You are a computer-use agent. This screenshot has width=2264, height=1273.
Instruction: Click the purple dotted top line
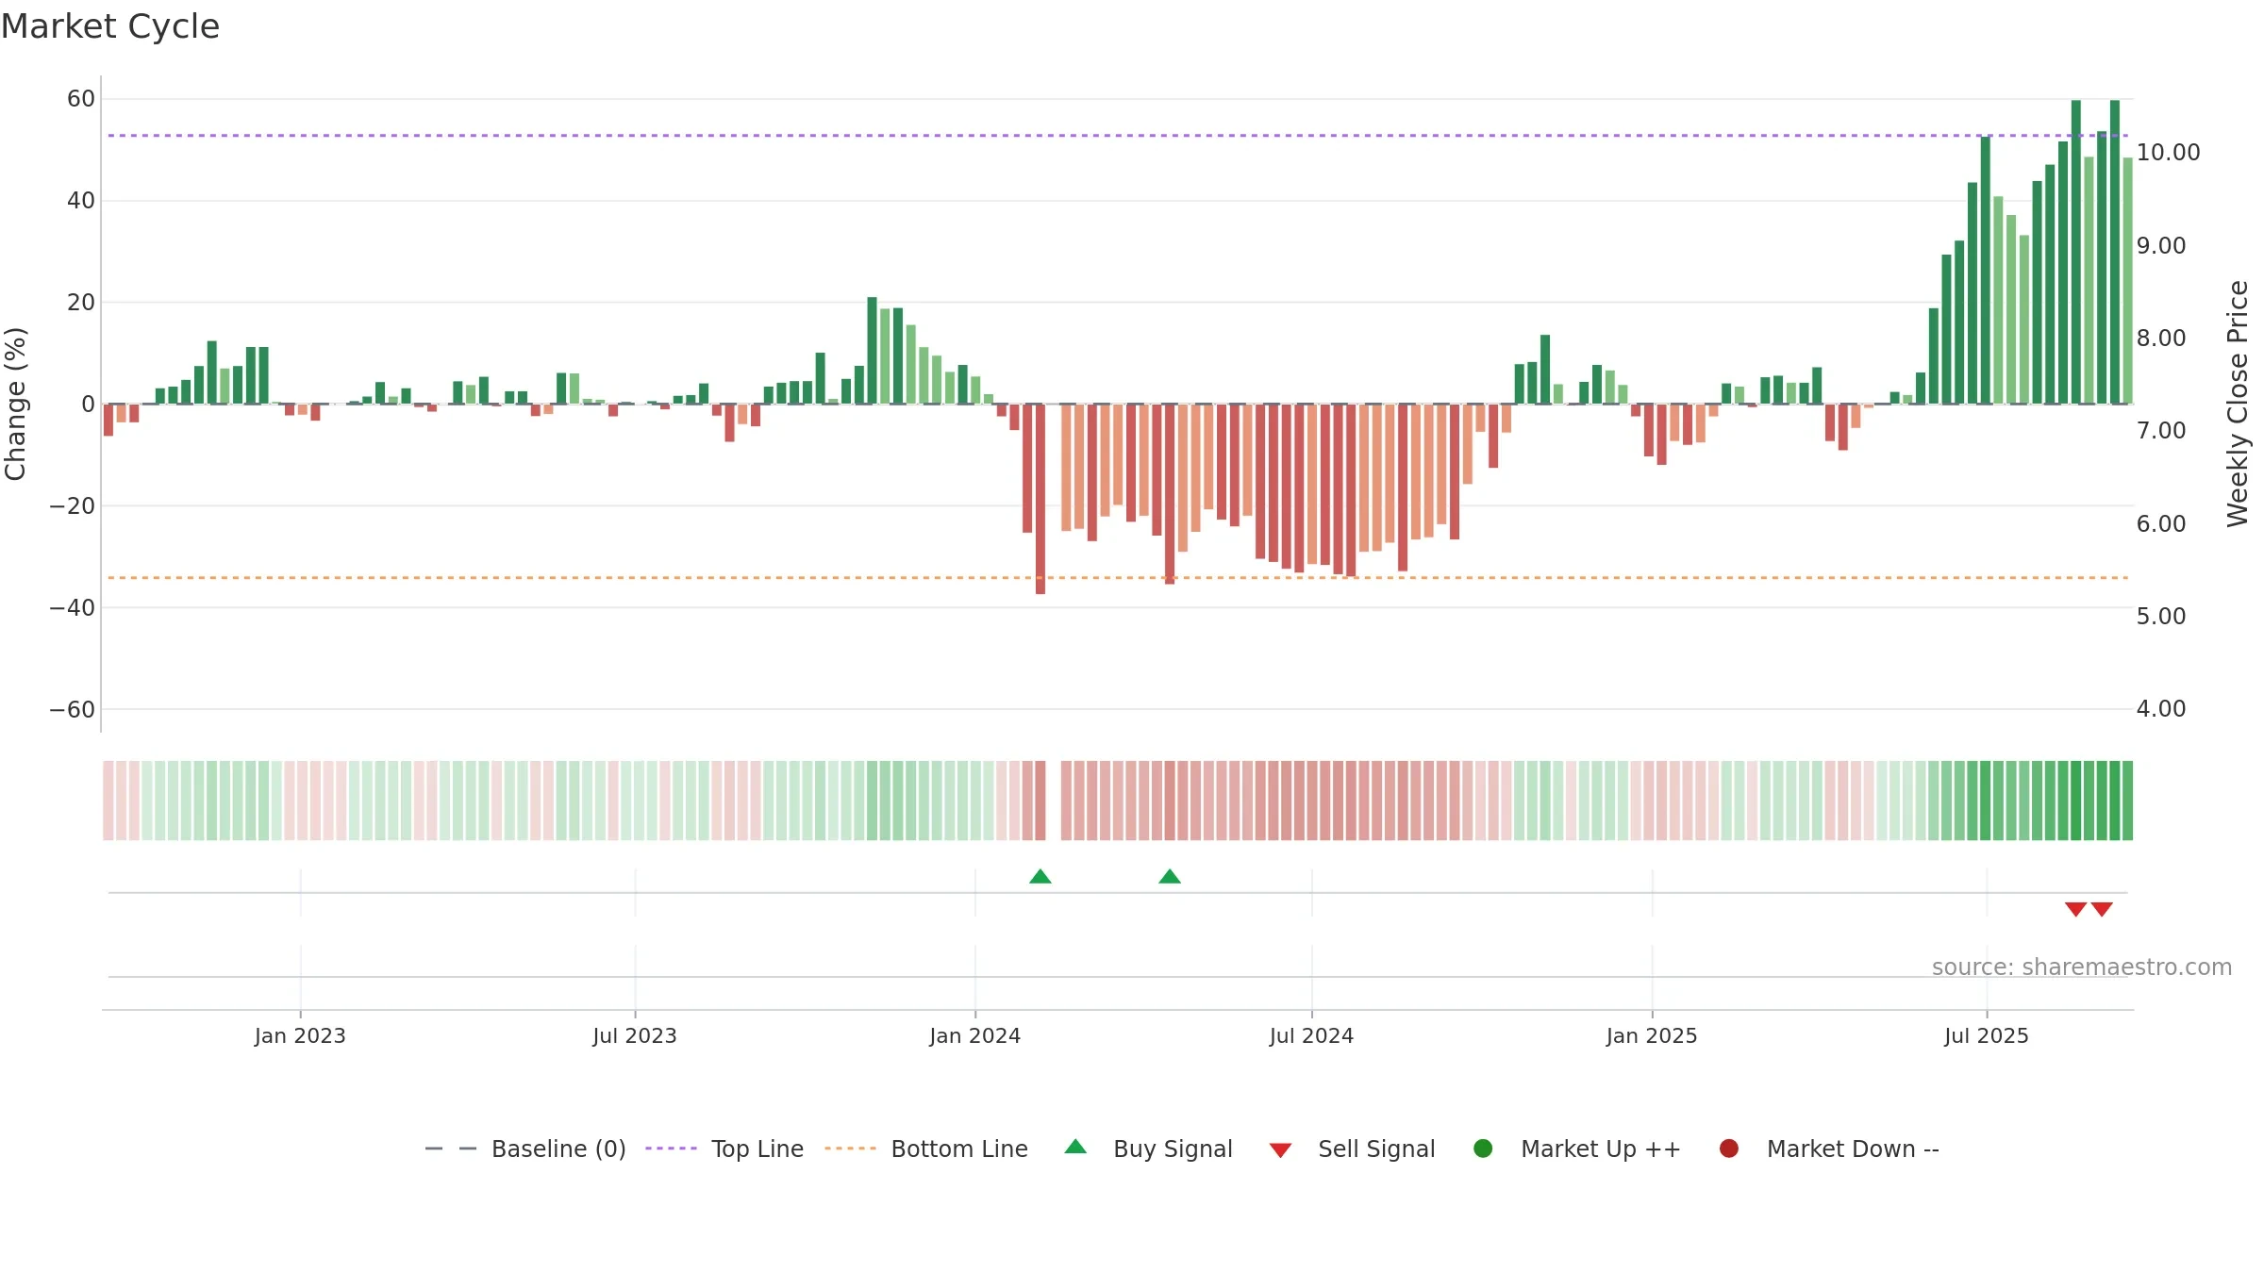1118,136
